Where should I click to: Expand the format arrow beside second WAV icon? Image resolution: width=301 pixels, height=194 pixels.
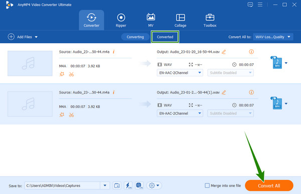click(x=286, y=104)
